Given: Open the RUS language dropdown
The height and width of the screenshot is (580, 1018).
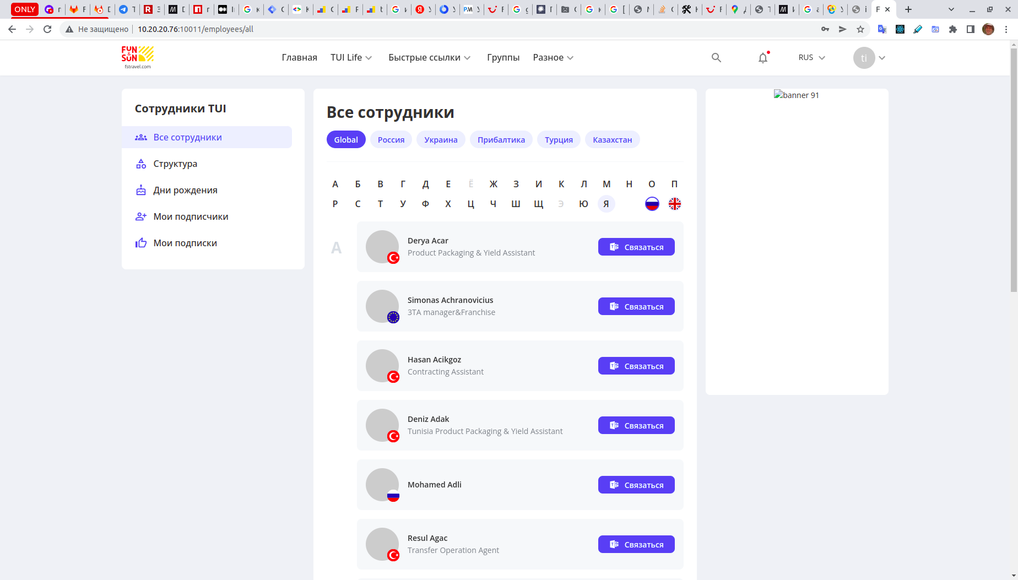Looking at the screenshot, I should tap(812, 57).
